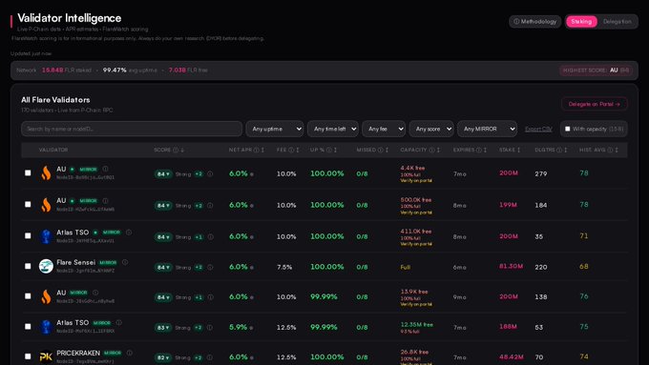Click the 5.9% net APR value

point(238,327)
